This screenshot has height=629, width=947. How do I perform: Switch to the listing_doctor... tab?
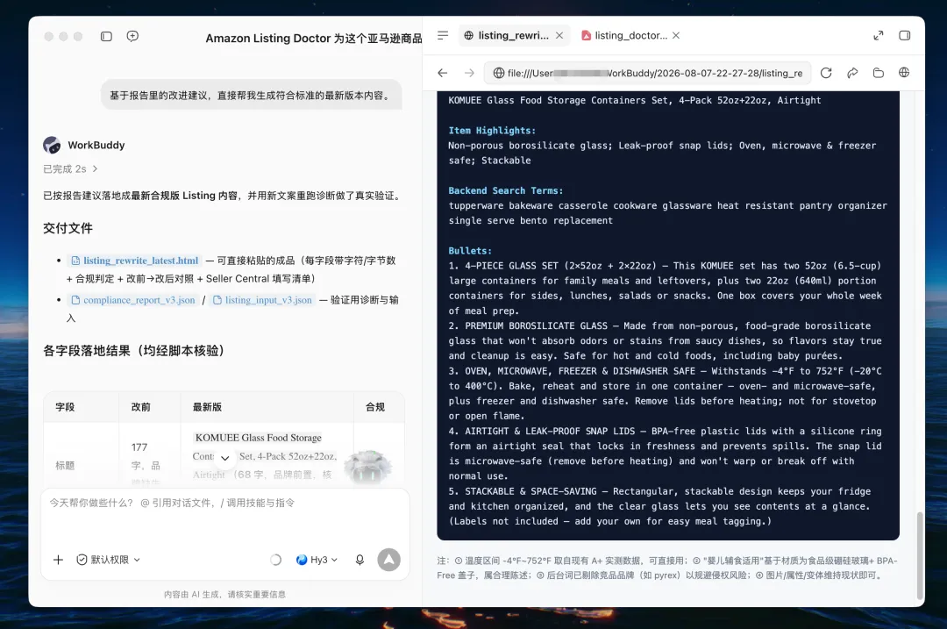point(630,36)
